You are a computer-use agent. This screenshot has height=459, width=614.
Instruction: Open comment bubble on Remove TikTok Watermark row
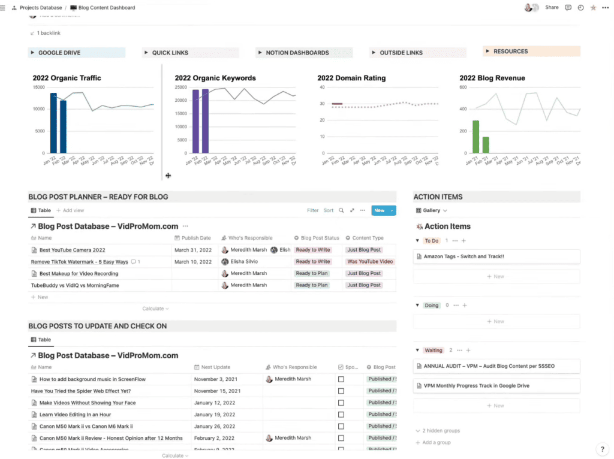(134, 262)
